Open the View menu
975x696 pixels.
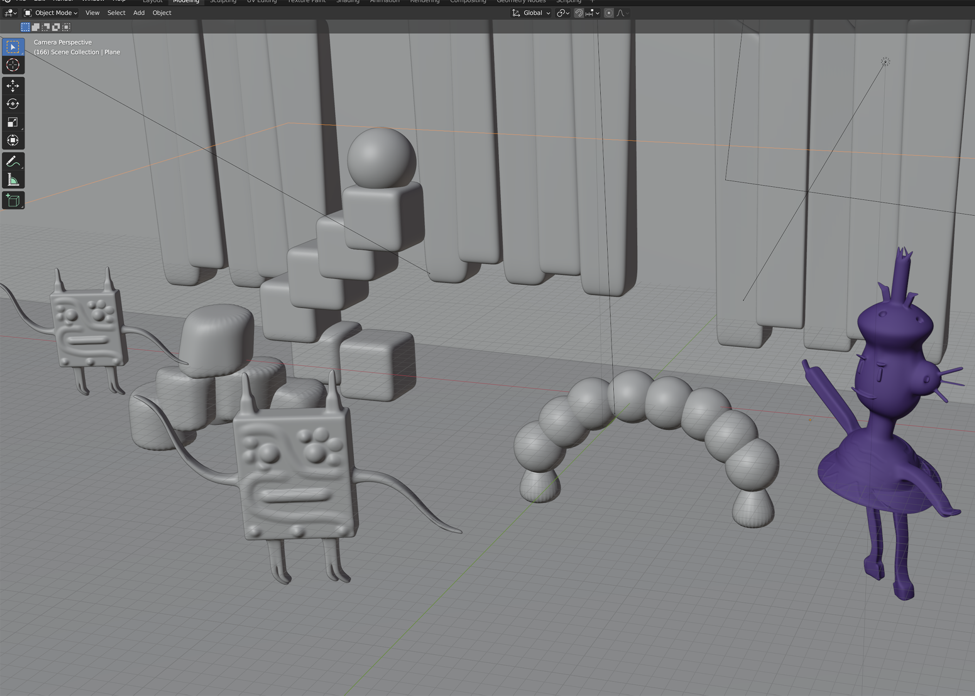pos(92,13)
